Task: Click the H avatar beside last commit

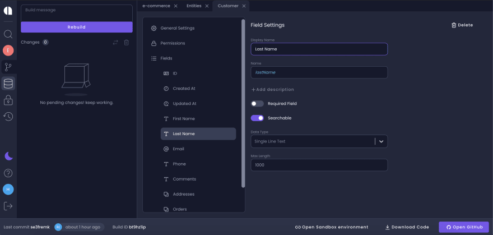Action: coord(58,227)
